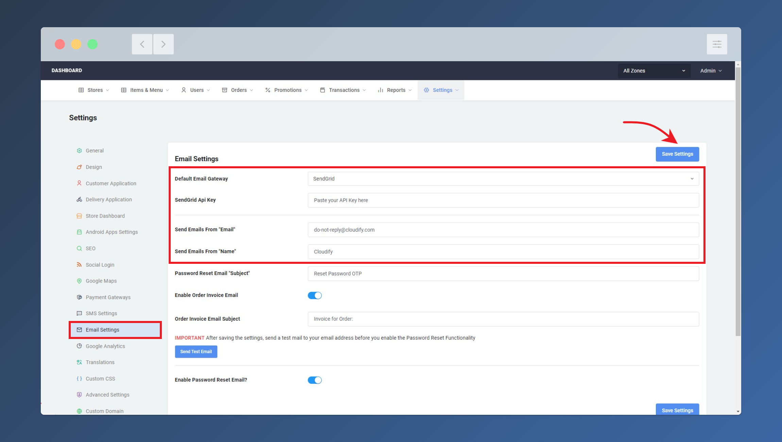Click the Promotions percent icon
The height and width of the screenshot is (442, 782).
click(x=268, y=90)
